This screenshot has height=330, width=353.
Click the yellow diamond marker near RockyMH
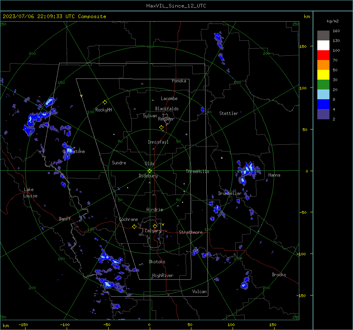click(x=105, y=102)
